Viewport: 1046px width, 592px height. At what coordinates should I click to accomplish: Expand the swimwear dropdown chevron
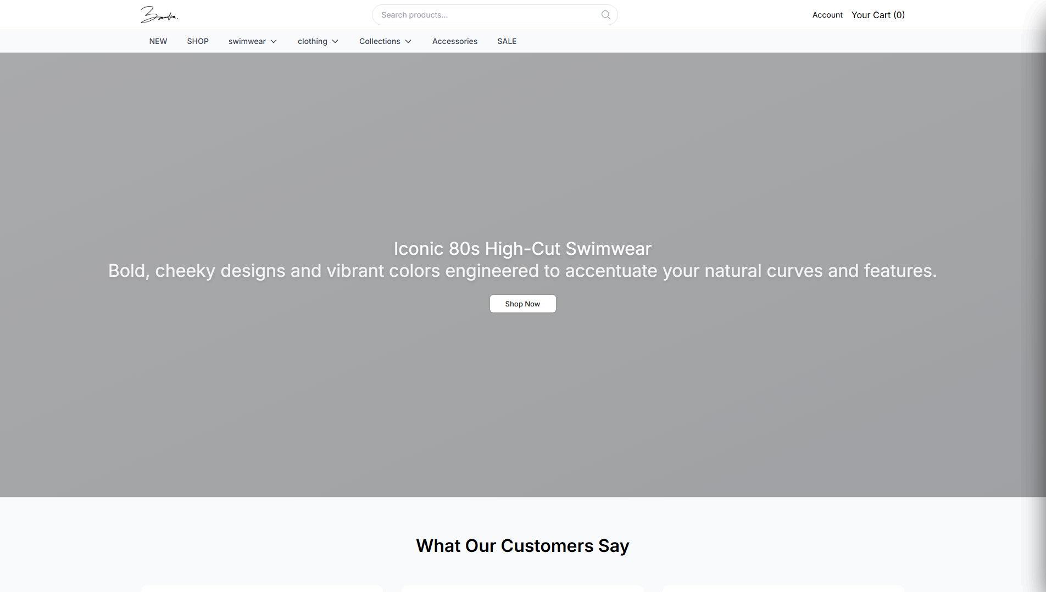coord(274,41)
